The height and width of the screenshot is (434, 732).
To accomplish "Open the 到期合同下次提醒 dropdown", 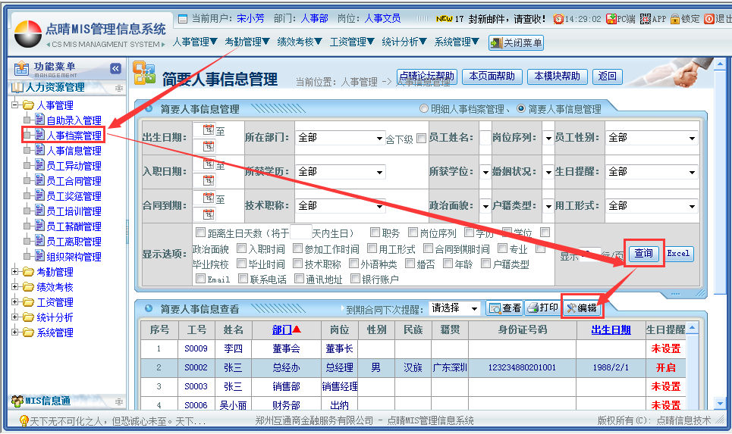I will [454, 308].
